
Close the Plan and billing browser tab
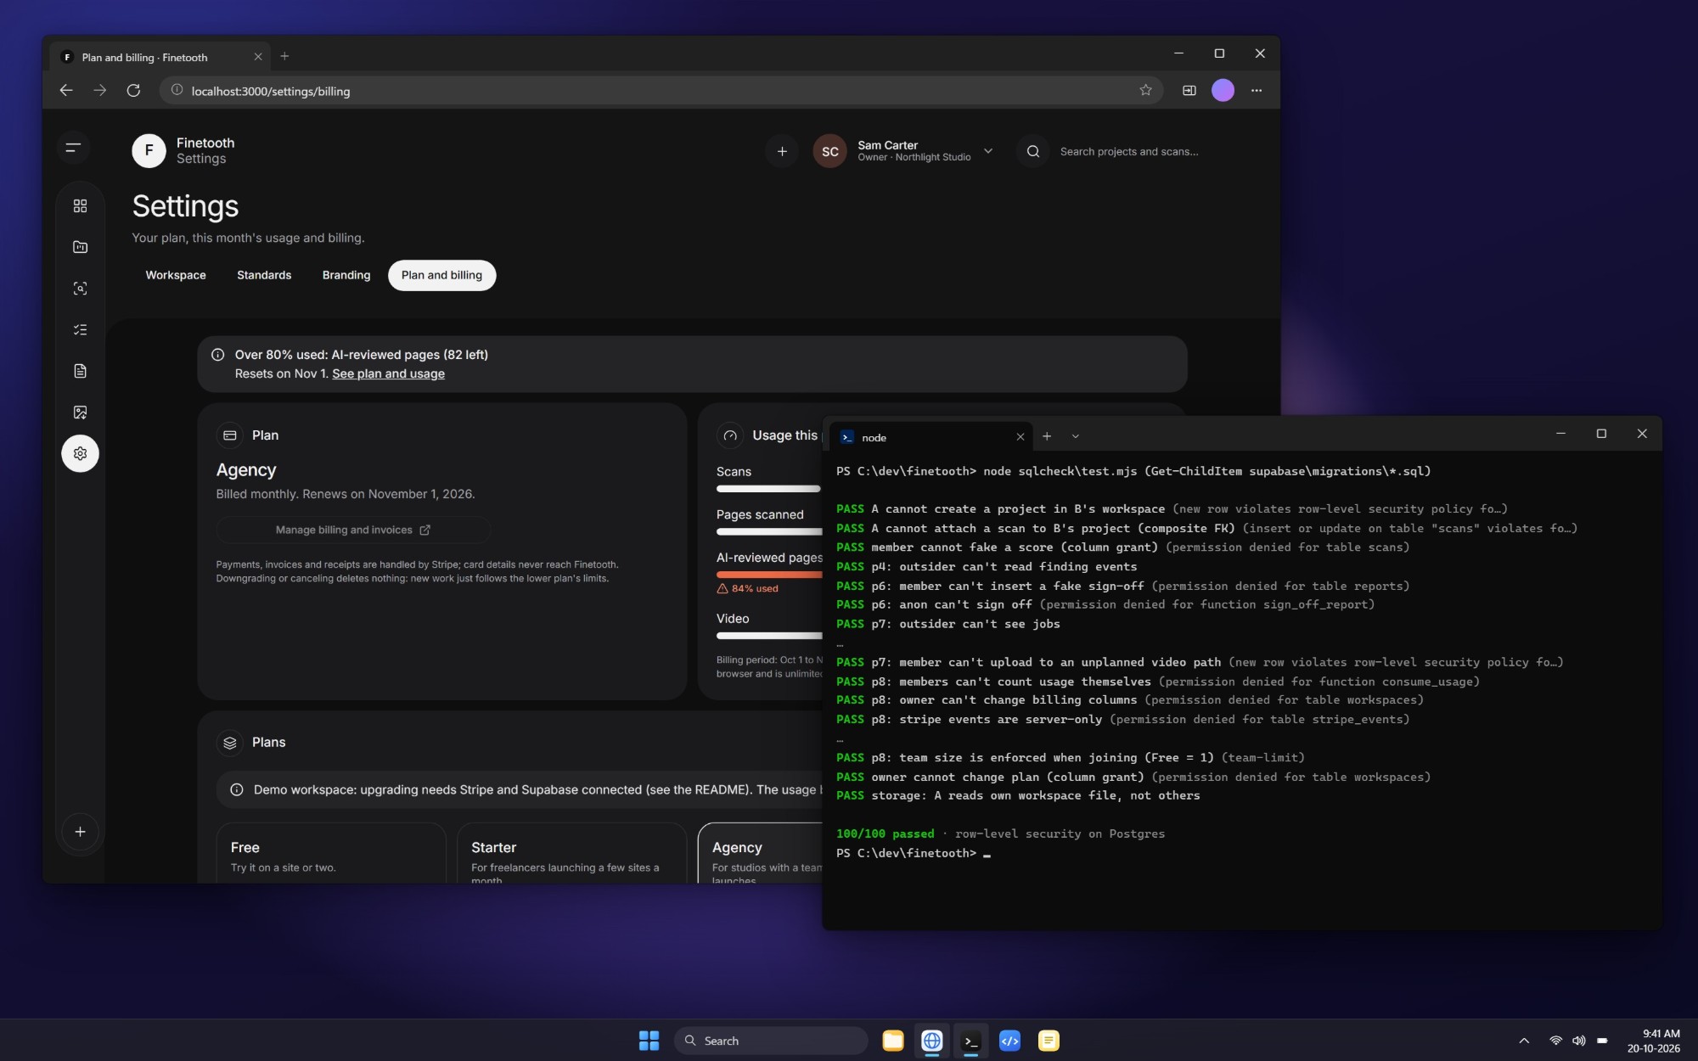[258, 57]
